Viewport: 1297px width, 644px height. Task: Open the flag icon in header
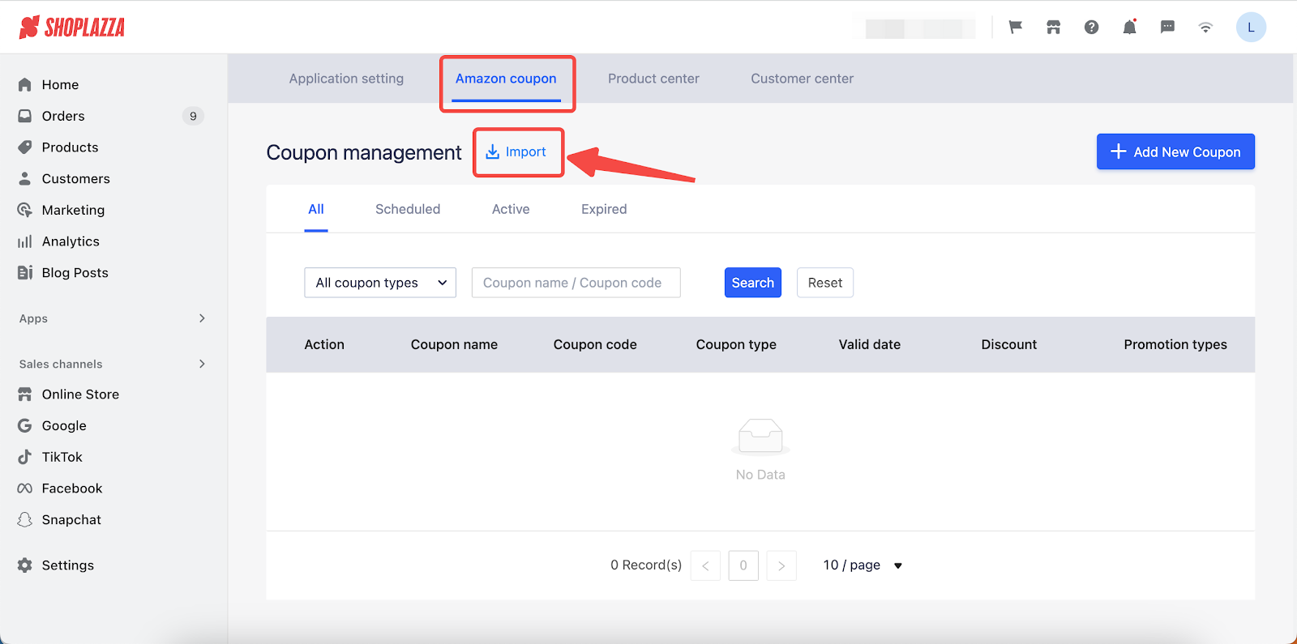click(x=1015, y=28)
